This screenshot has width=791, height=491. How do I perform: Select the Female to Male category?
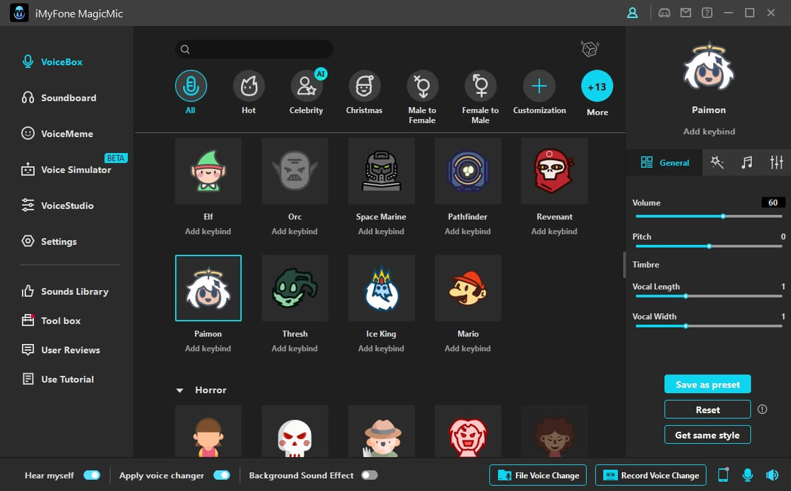click(480, 86)
